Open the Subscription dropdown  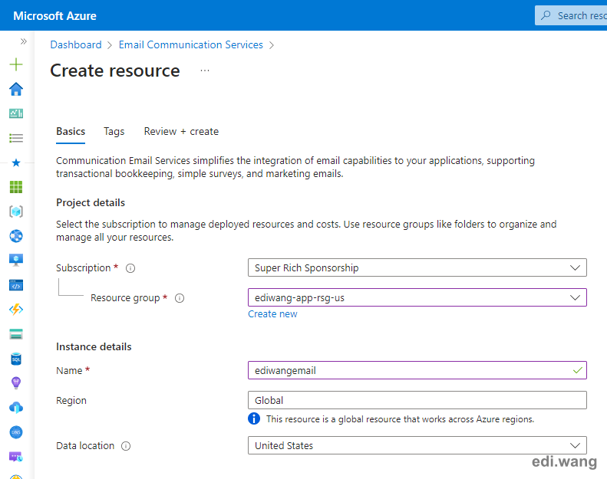tap(417, 267)
